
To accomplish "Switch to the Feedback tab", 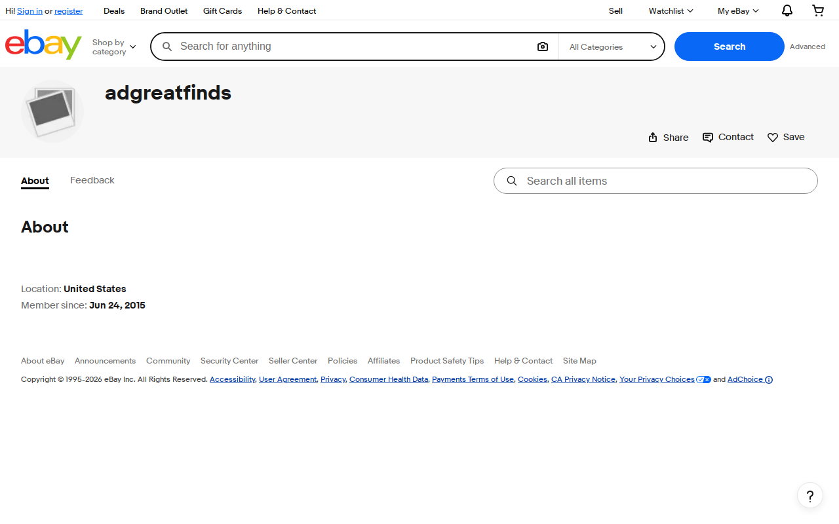I will [92, 180].
